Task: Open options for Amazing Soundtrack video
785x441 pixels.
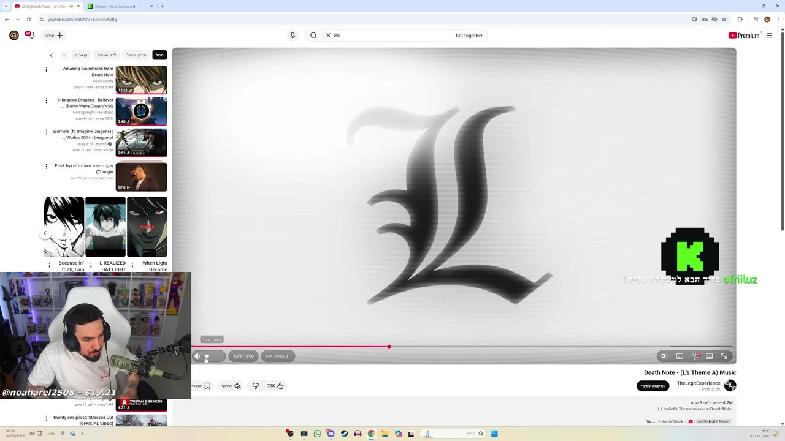Action: pos(46,69)
